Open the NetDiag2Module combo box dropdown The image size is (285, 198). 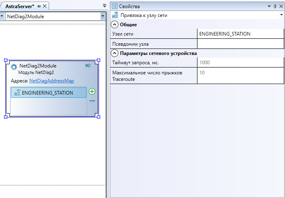click(x=103, y=17)
